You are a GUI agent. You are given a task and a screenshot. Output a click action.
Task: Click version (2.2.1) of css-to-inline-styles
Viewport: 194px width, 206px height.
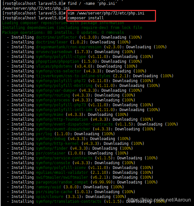point(121,76)
